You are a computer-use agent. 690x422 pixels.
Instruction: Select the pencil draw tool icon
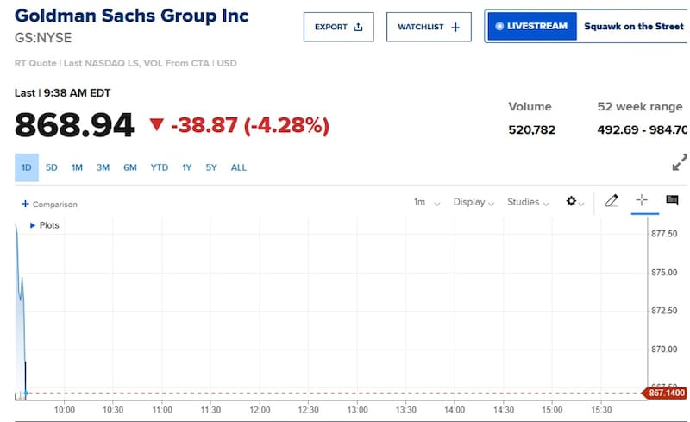(612, 201)
